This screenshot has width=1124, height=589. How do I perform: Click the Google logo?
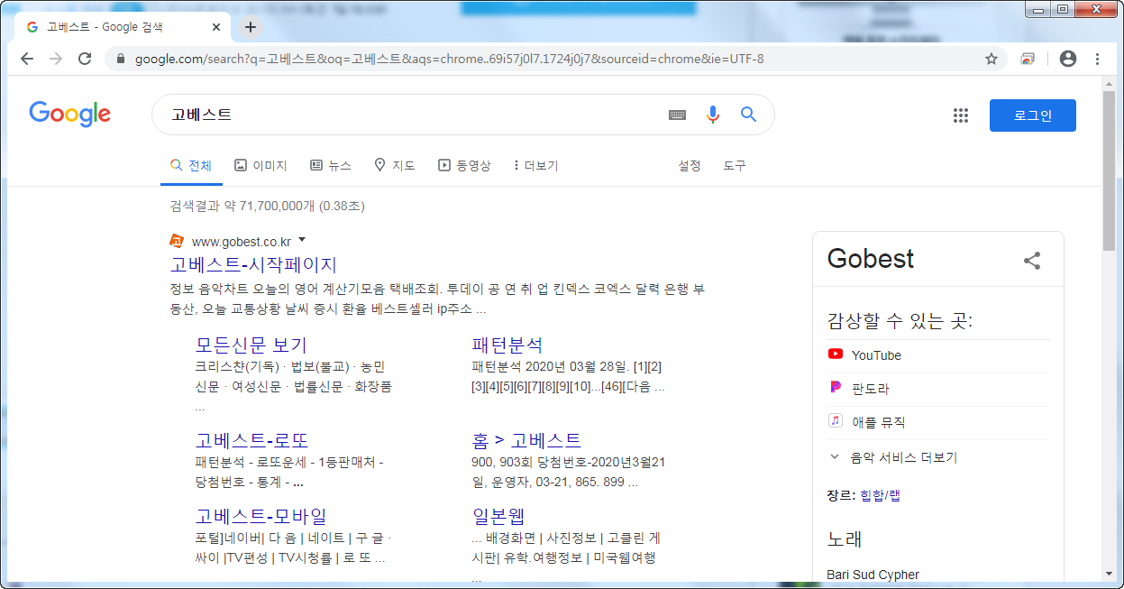click(70, 115)
